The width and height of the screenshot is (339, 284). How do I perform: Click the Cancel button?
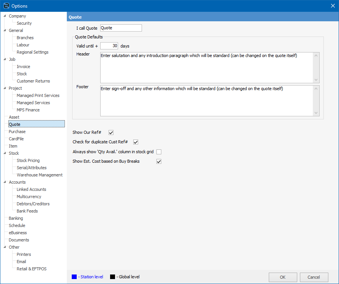click(x=314, y=277)
